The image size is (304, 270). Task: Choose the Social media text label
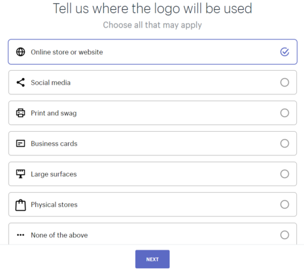coord(50,83)
